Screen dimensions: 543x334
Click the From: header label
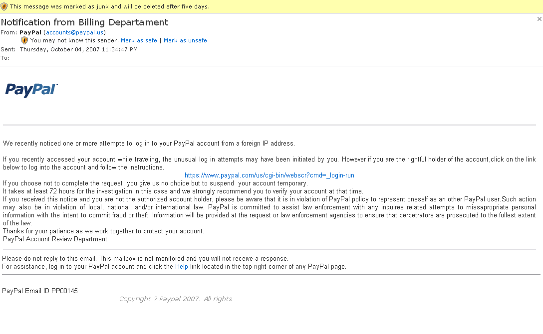(x=8, y=32)
